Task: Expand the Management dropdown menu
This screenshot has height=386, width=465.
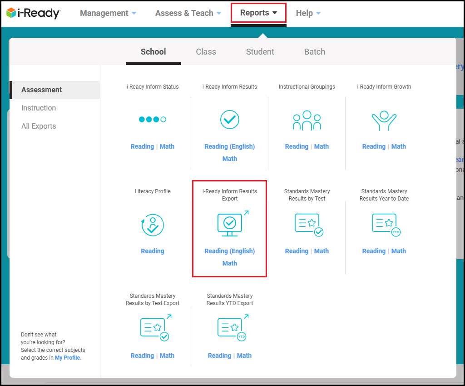Action: 108,13
